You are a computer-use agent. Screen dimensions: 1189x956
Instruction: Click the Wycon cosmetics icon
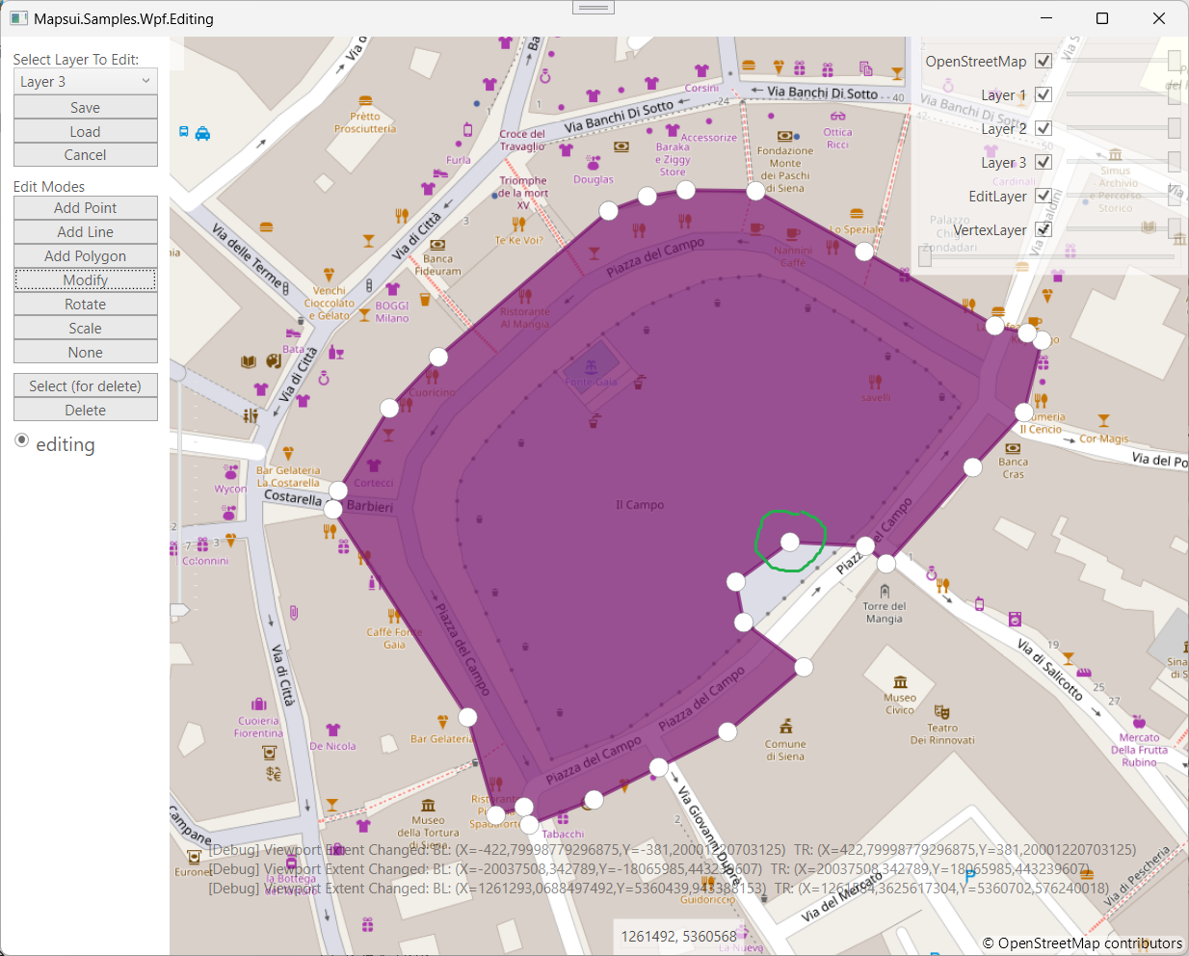[x=229, y=471]
